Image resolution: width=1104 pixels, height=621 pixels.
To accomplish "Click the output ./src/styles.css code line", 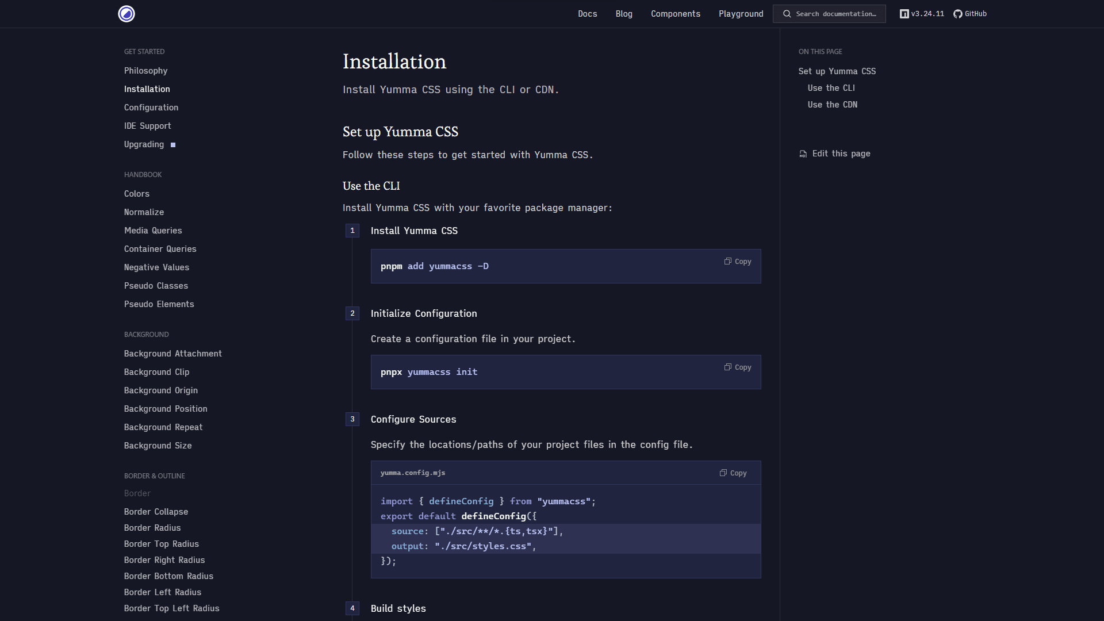I will click(566, 546).
